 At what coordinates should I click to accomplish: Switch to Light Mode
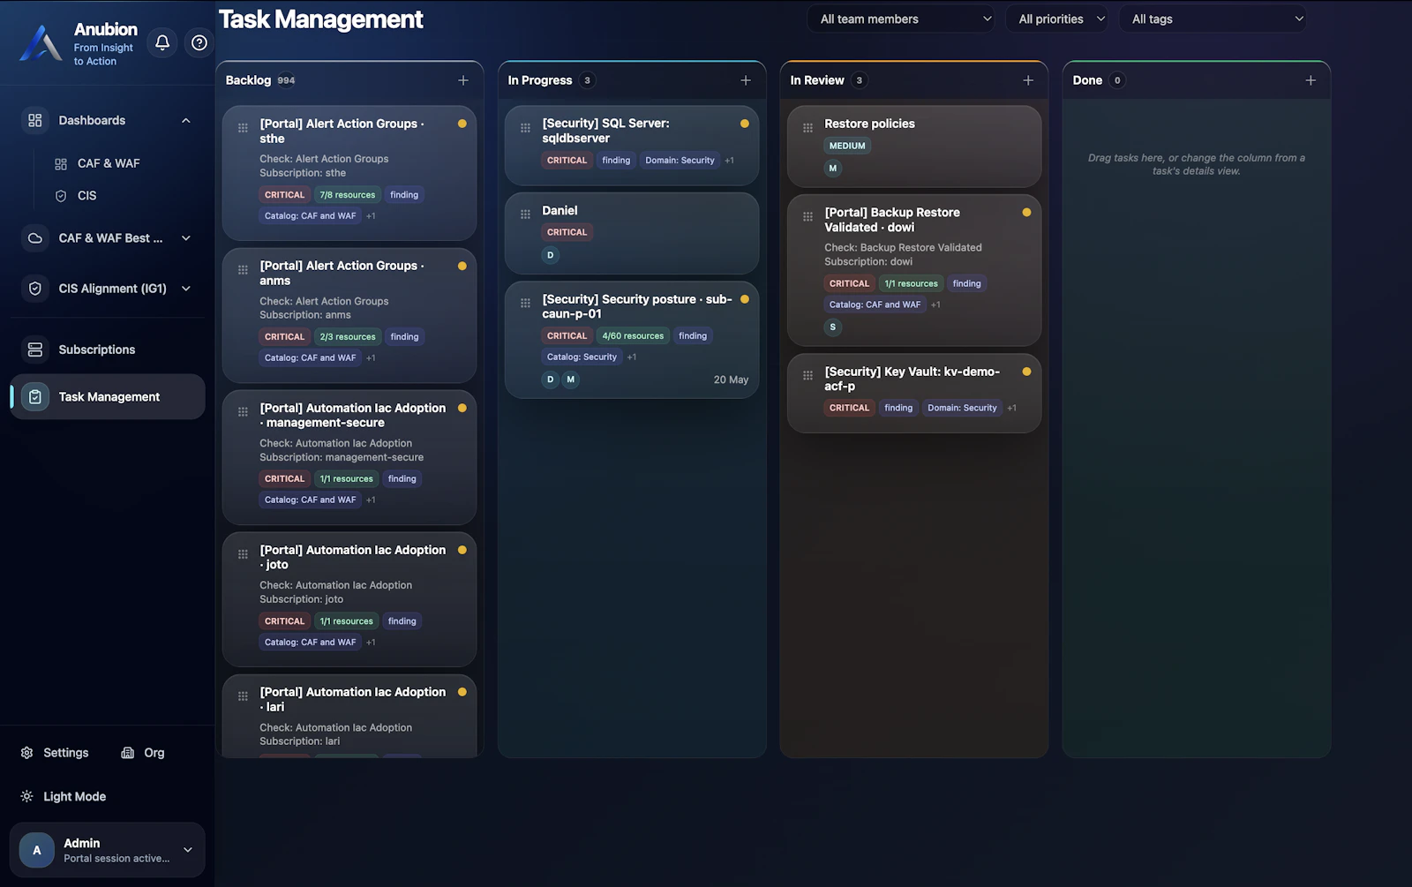coord(64,796)
